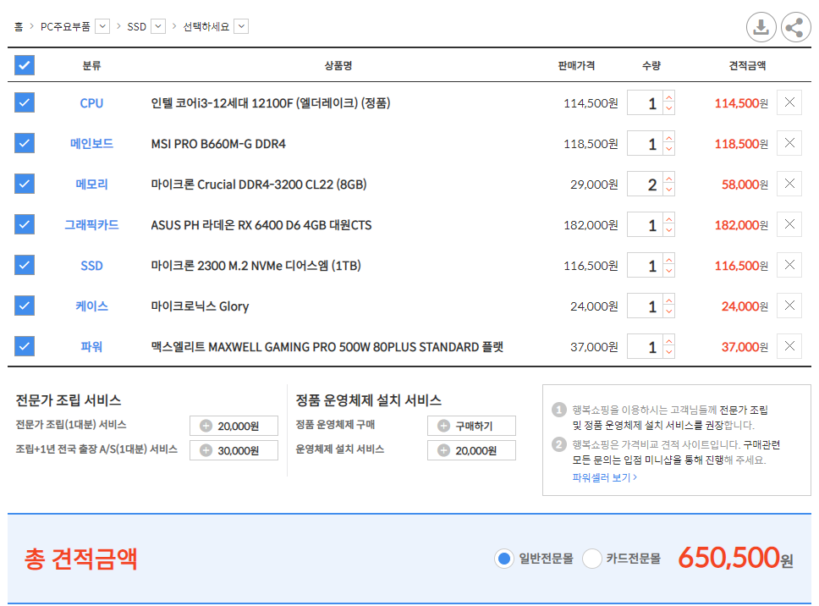Open the CPU category link
Screen dimensions: 819x606
pyautogui.click(x=91, y=103)
